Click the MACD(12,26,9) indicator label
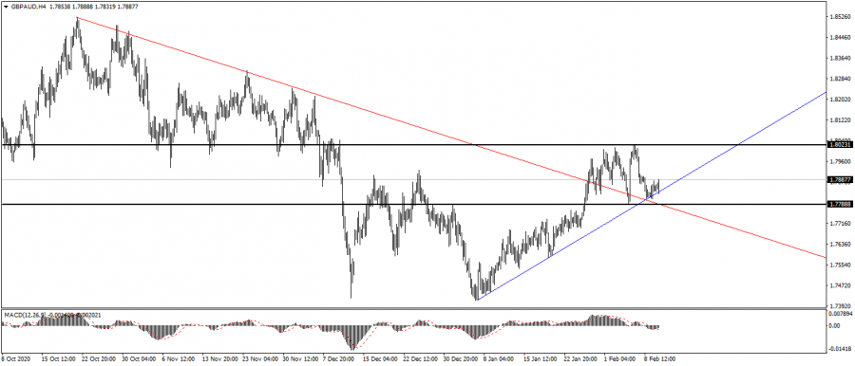 tap(26, 315)
